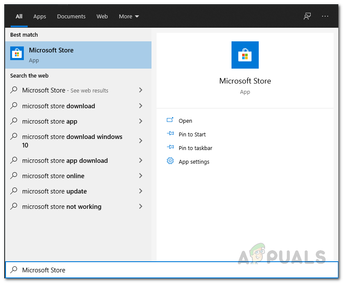Expand arrow for microsoft store update

(140, 191)
